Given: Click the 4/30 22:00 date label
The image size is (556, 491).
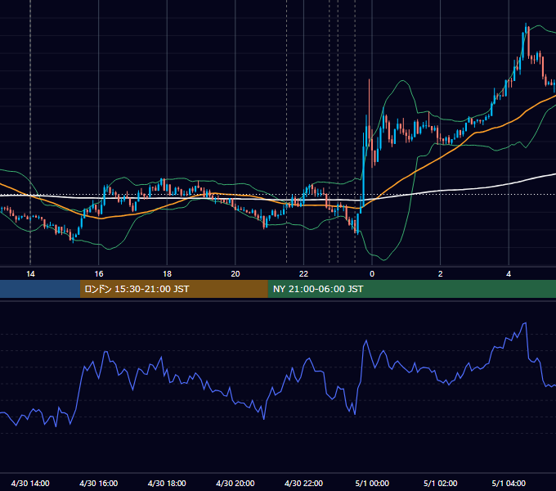Looking at the screenshot, I should click(303, 483).
